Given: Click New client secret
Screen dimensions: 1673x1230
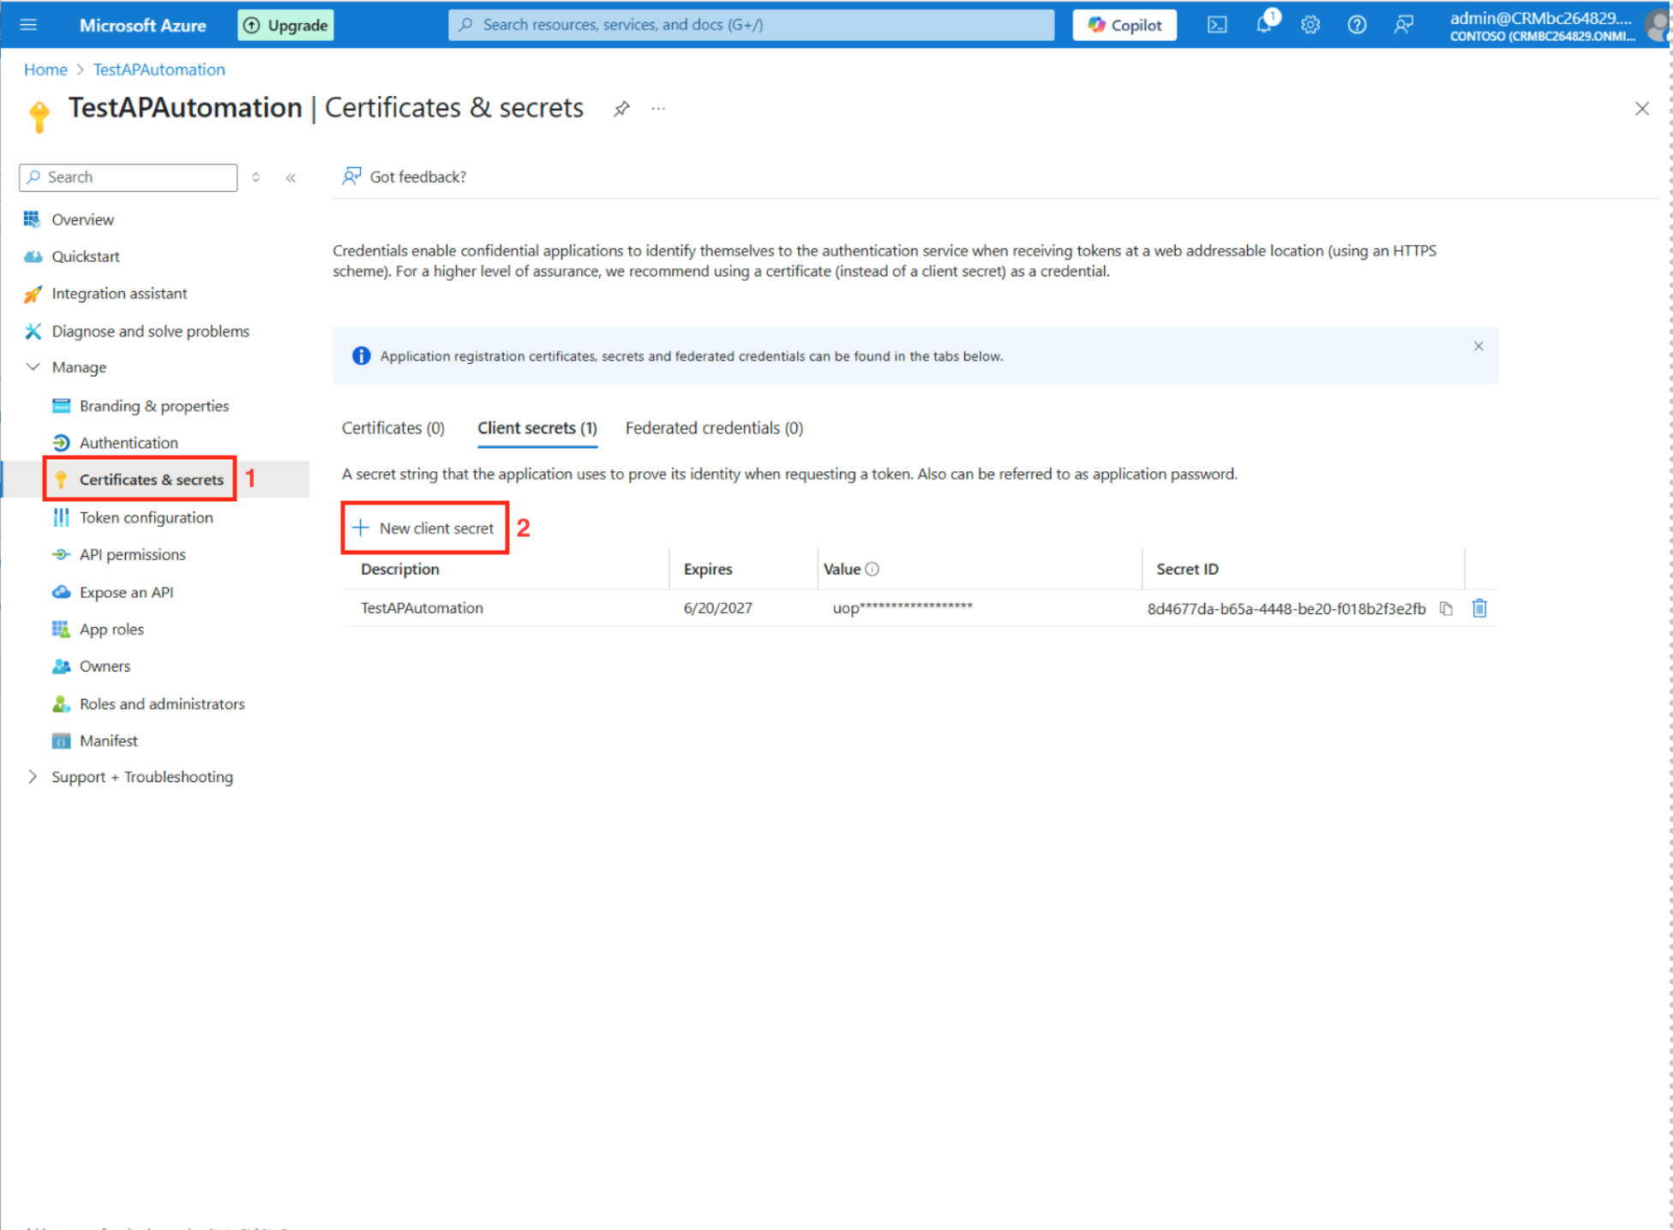Looking at the screenshot, I should pyautogui.click(x=424, y=528).
